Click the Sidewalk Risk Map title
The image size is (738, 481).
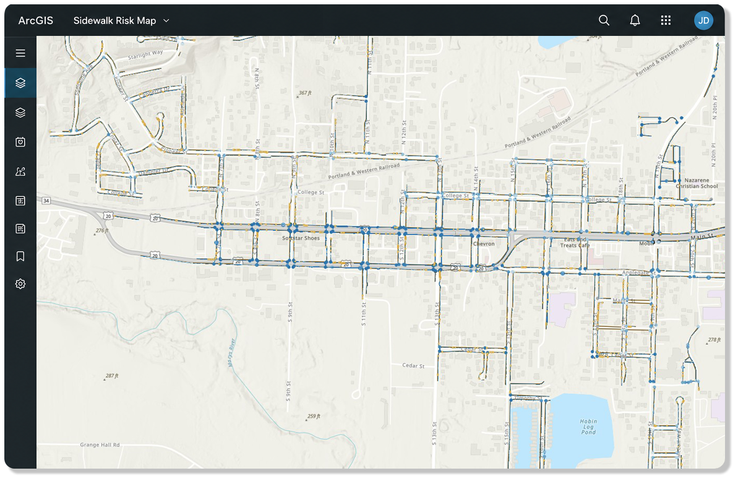pyautogui.click(x=114, y=20)
